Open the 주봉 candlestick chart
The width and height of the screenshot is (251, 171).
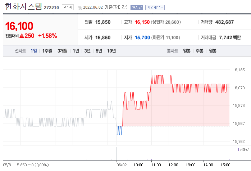tap(200, 51)
